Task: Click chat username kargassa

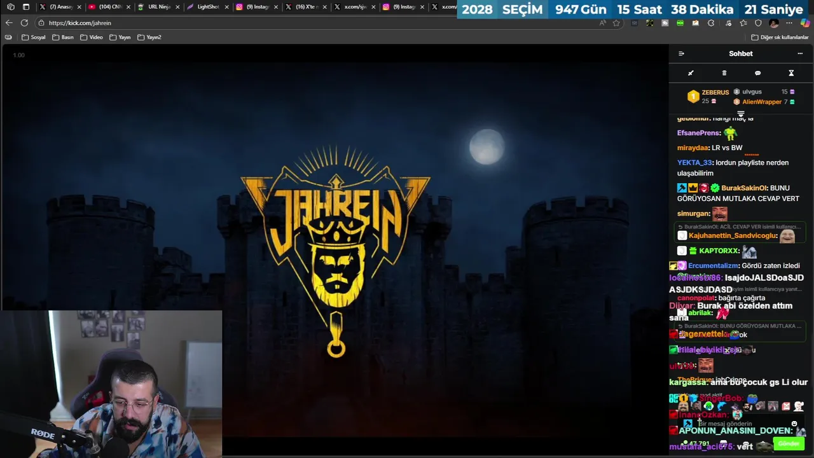Action: (688, 382)
